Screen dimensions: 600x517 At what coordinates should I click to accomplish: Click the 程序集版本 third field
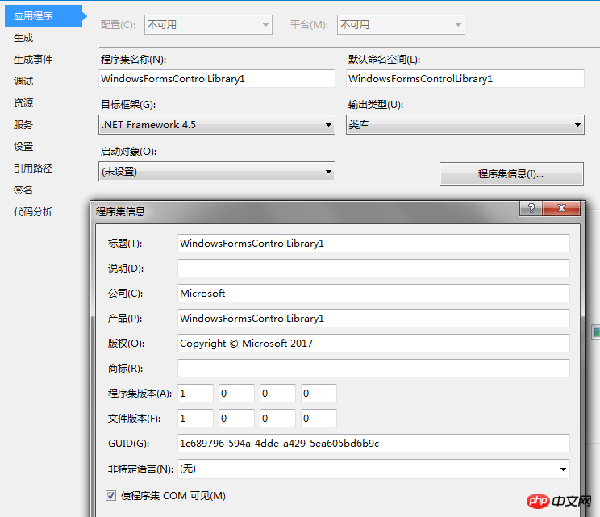click(277, 394)
